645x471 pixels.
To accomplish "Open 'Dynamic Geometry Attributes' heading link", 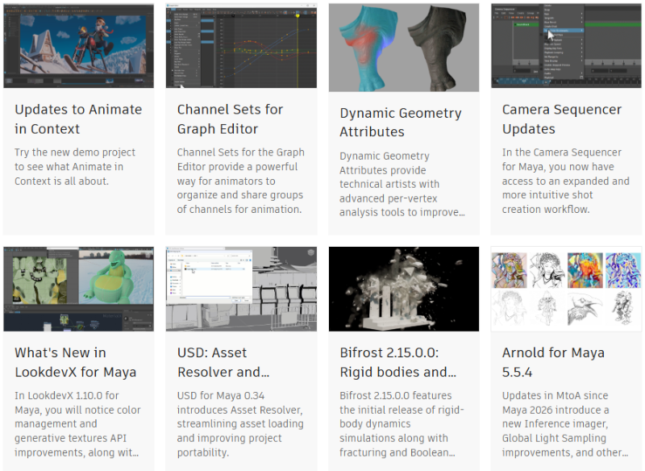I will tap(401, 122).
